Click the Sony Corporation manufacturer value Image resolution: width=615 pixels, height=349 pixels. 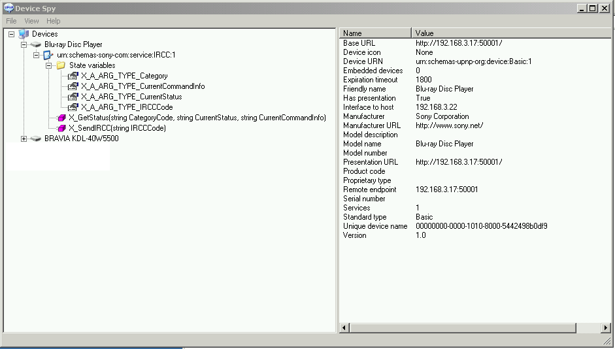[442, 116]
